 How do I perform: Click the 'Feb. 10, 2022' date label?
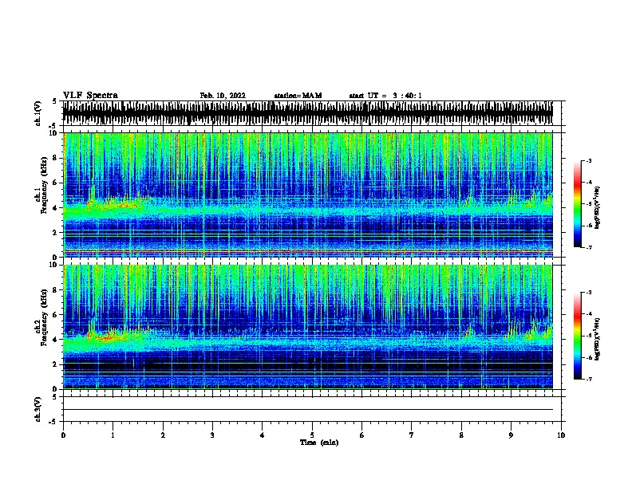coord(223,96)
